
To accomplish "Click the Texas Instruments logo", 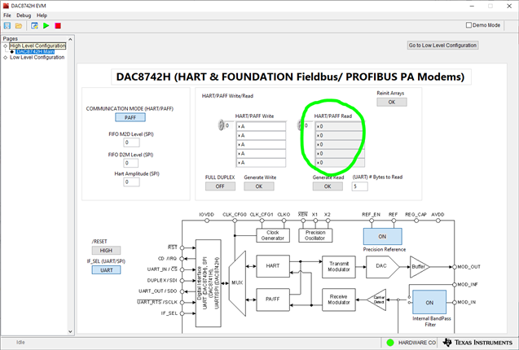I will coord(477,343).
